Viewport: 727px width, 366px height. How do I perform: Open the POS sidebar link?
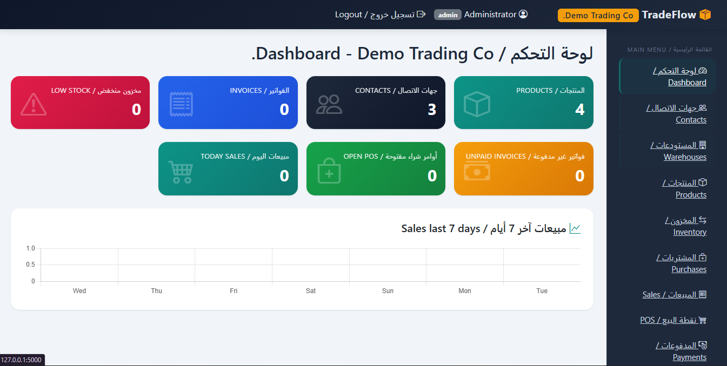[x=668, y=320]
